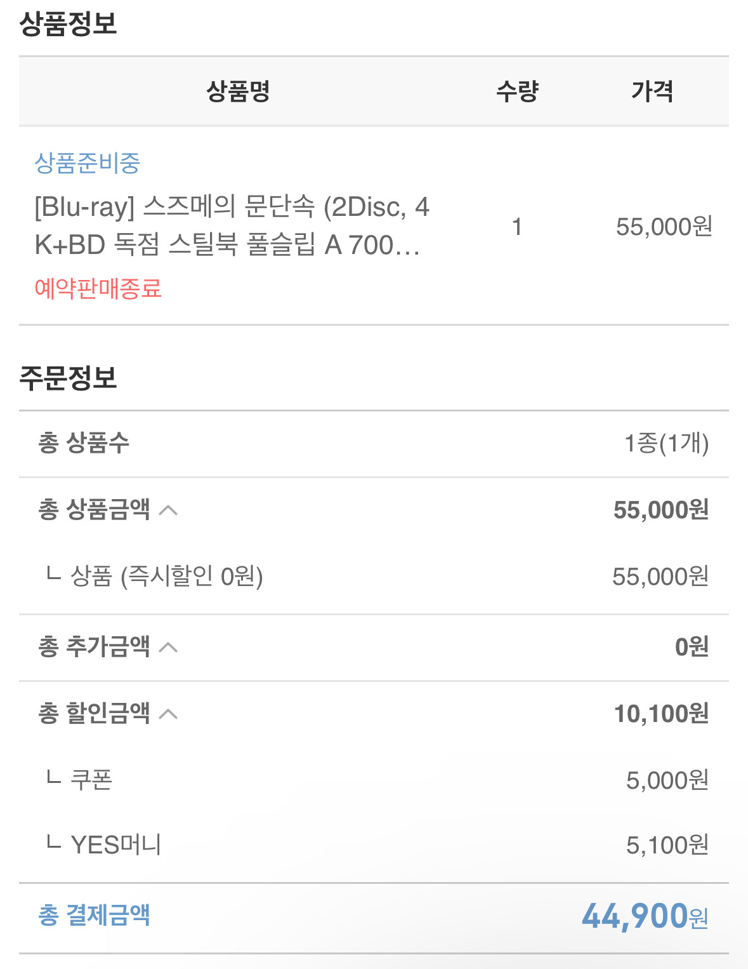
Task: Tap the 쿠폰 discount row label
Action: pos(91,780)
